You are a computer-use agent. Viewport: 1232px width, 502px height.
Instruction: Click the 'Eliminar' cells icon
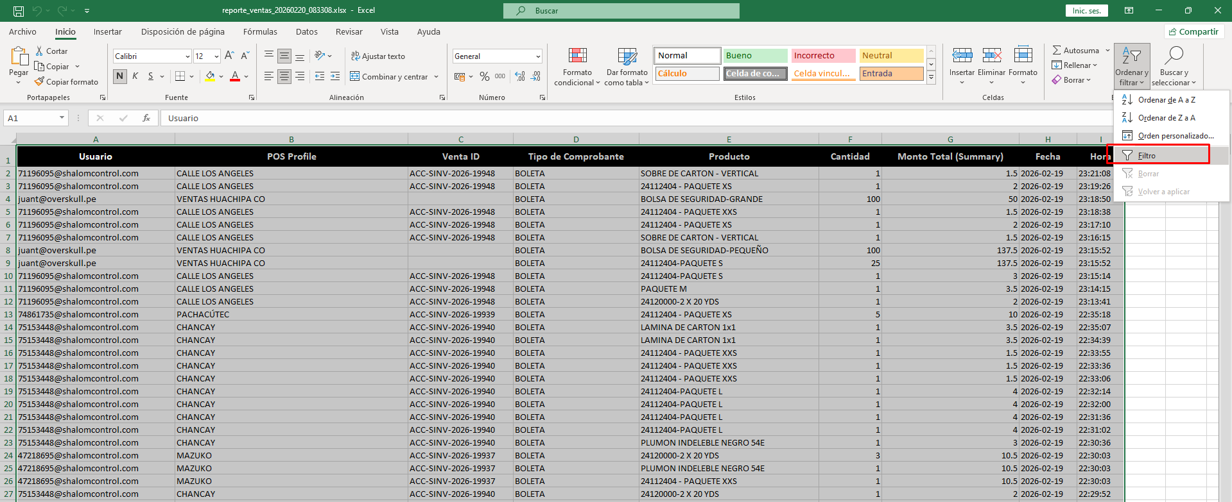coord(991,56)
